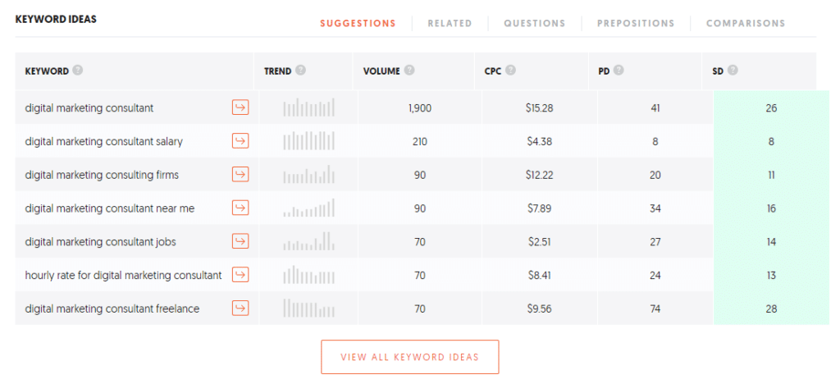Viewport: 840px width, 384px height.
Task: Open arrow icon for consultant near me row
Action: (240, 208)
